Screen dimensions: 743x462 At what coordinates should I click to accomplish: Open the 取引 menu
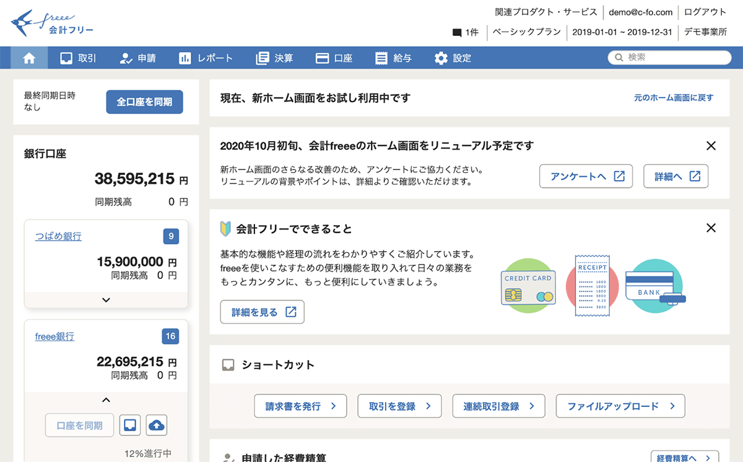coord(78,58)
